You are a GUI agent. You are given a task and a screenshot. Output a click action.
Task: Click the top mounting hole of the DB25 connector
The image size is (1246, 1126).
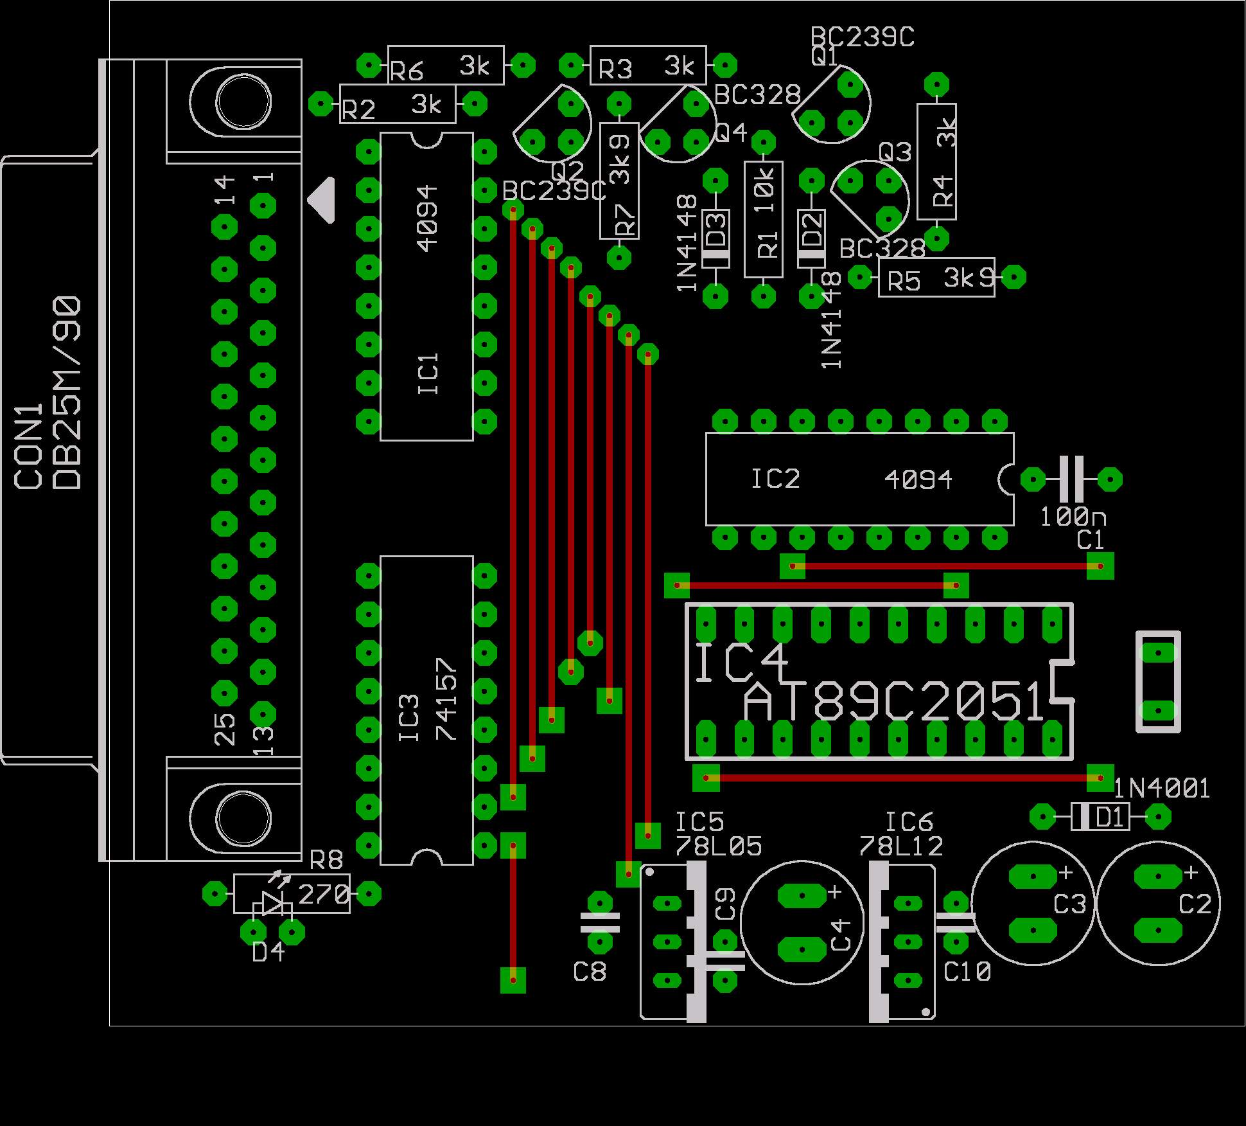[x=243, y=102]
